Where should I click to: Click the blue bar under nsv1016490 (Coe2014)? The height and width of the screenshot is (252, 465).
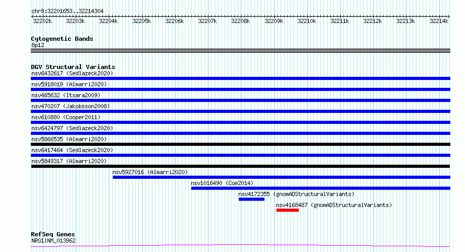click(321, 188)
